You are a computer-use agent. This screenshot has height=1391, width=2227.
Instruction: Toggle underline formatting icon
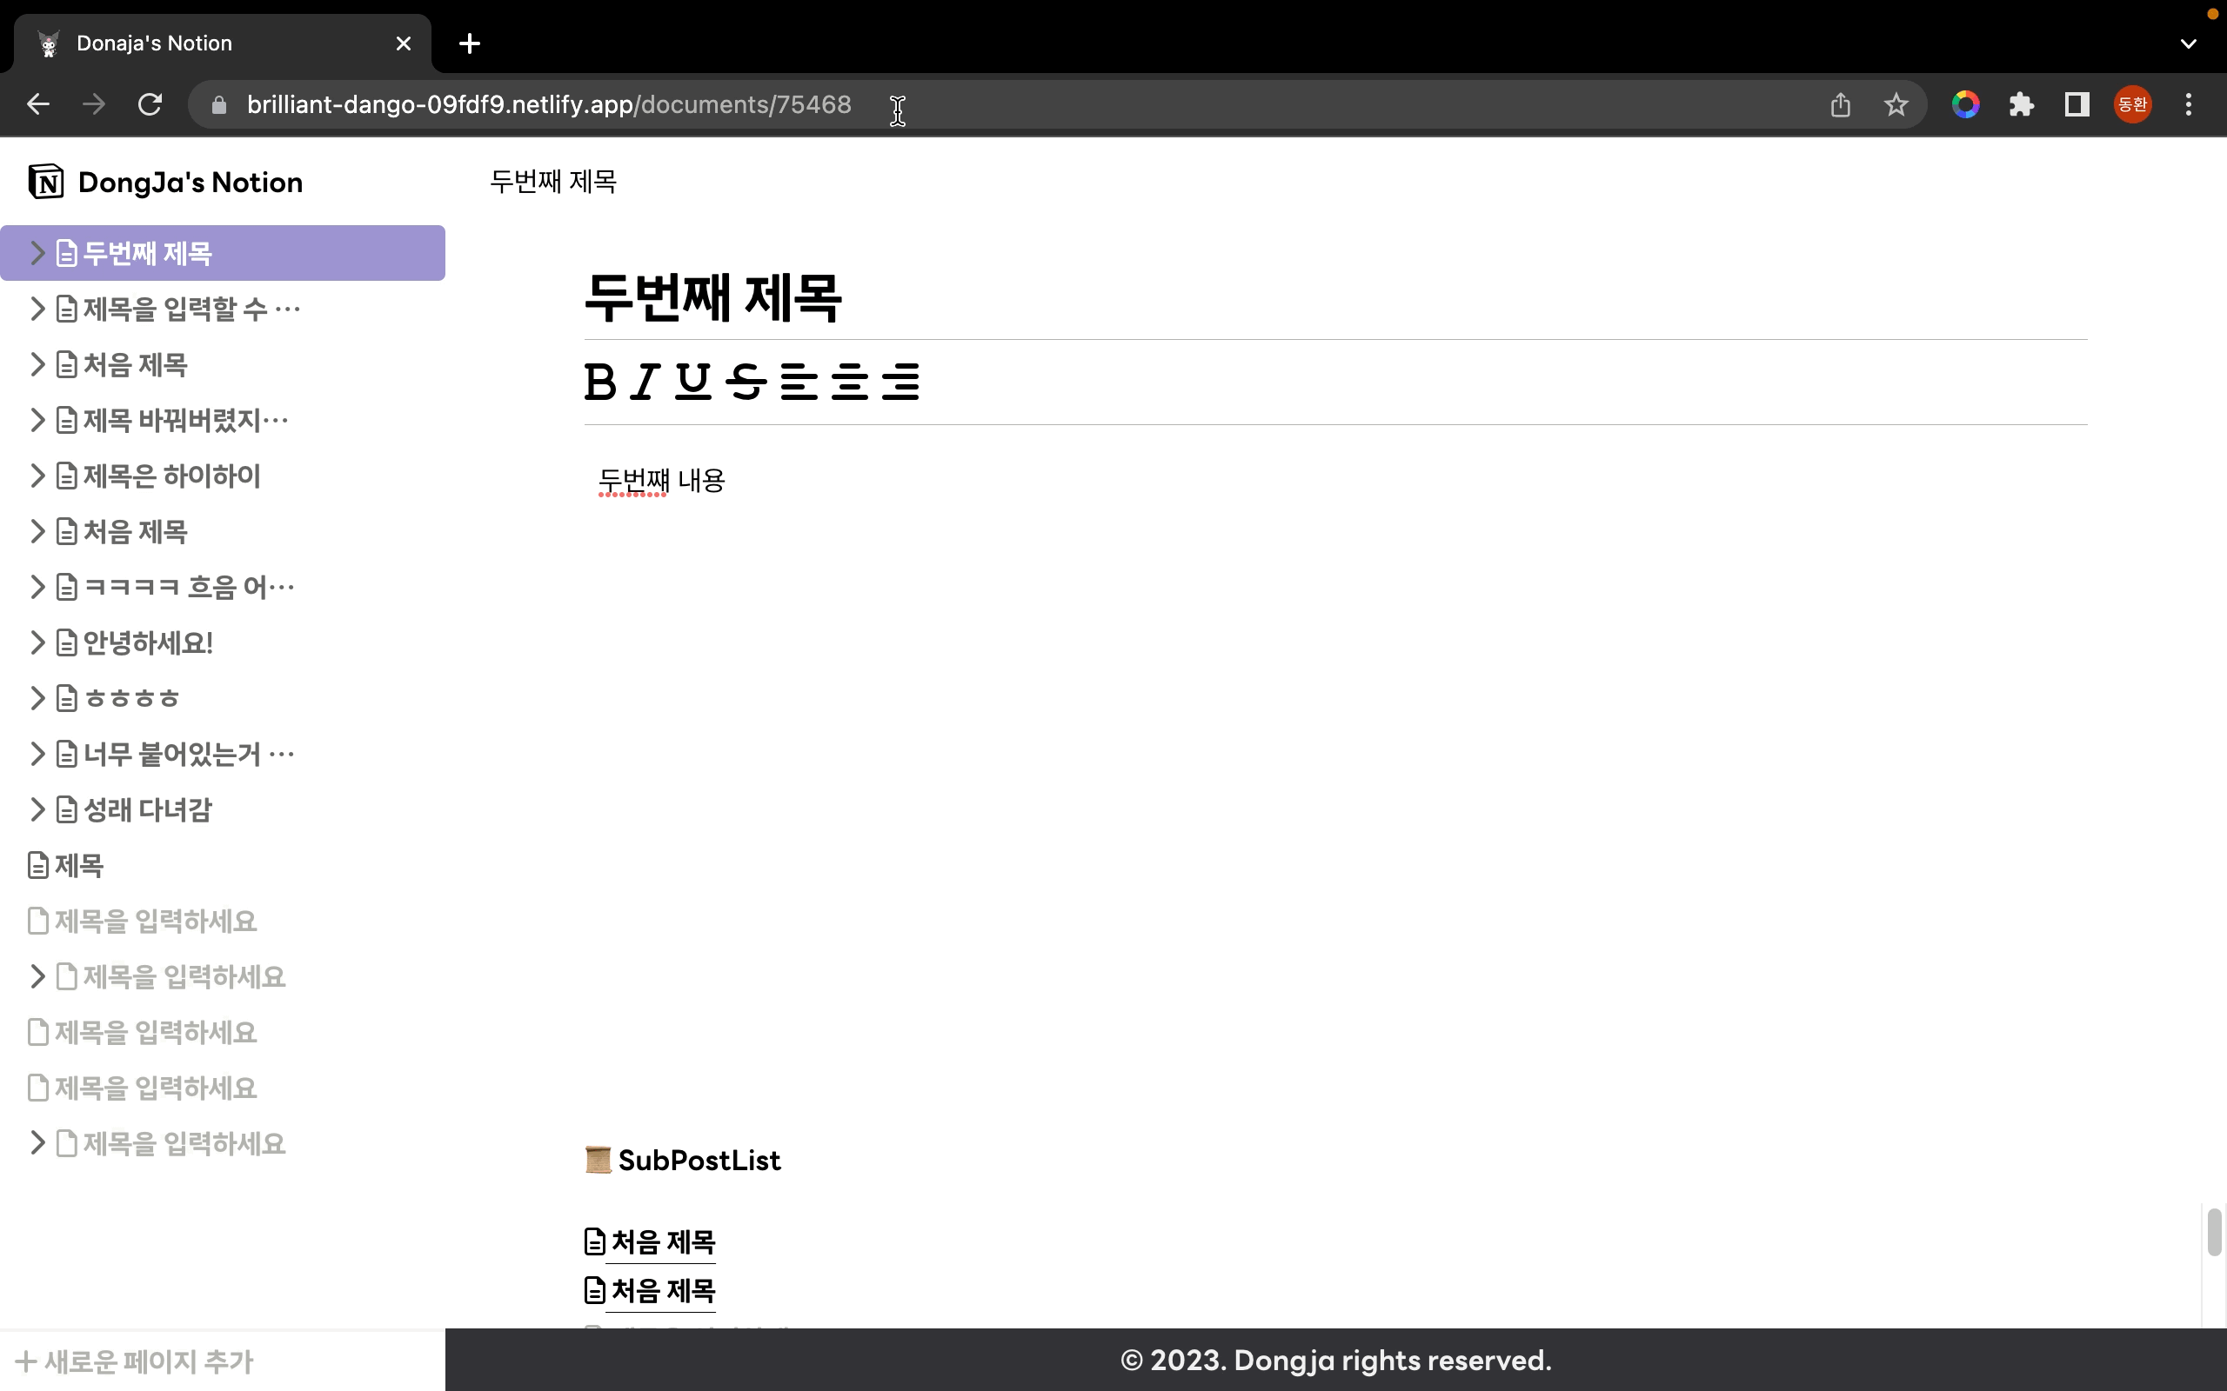[693, 382]
